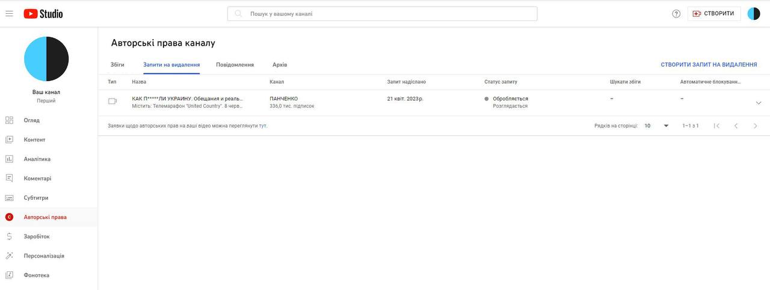Image resolution: width=770 pixels, height=290 pixels.
Task: Open Comments (Коментарі) section in sidebar
Action: 37,179
